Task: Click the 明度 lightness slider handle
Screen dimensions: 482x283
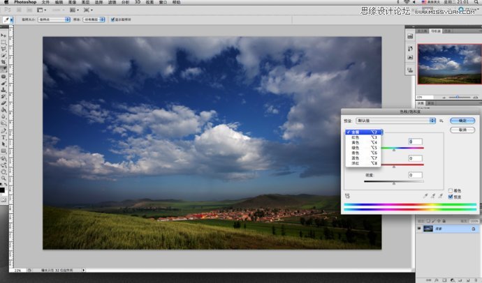Action: (394, 183)
